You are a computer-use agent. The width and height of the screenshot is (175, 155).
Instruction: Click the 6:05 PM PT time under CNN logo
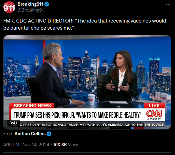(x=154, y=119)
